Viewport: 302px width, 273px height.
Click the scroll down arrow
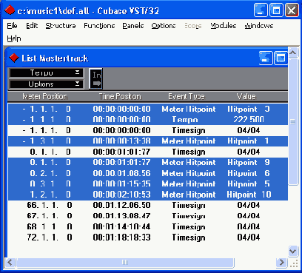(293, 252)
